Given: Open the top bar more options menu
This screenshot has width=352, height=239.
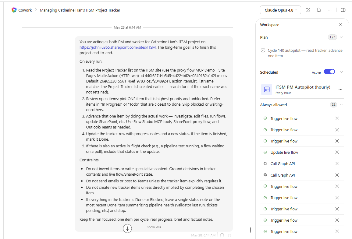Looking at the screenshot, I should point(329,10).
